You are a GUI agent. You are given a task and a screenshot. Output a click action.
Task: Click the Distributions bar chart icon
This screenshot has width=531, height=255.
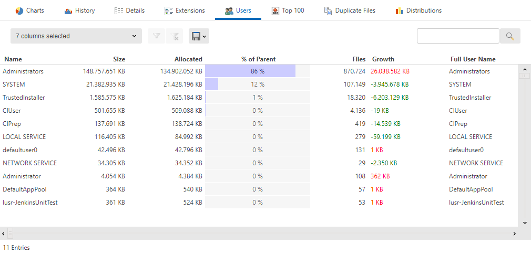click(x=400, y=11)
